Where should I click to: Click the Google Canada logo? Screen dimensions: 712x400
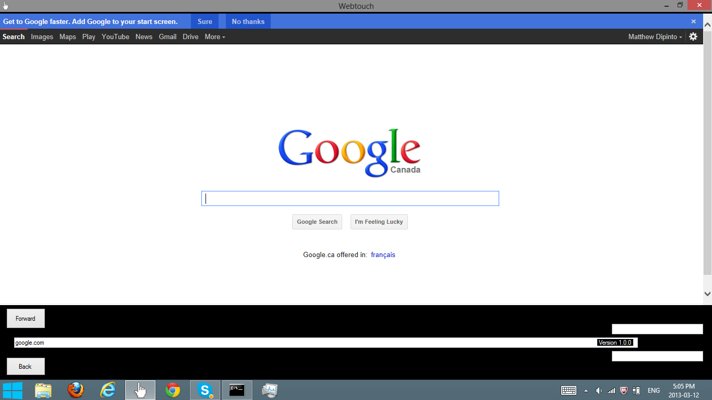(349, 152)
